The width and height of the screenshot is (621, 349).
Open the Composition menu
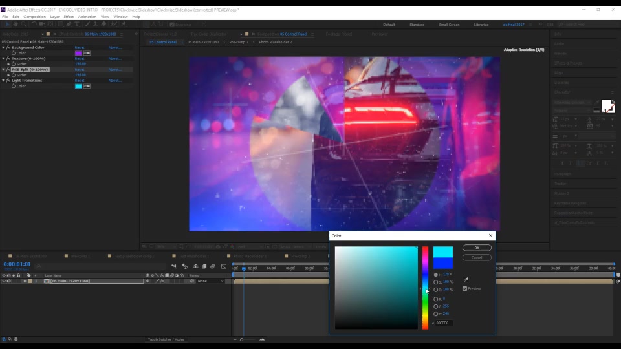point(34,17)
